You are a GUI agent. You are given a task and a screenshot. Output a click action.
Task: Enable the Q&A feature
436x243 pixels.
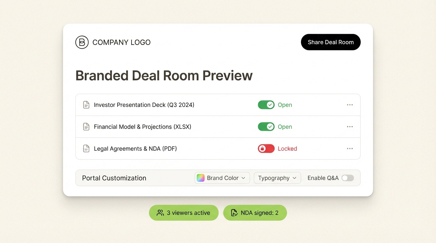point(348,178)
